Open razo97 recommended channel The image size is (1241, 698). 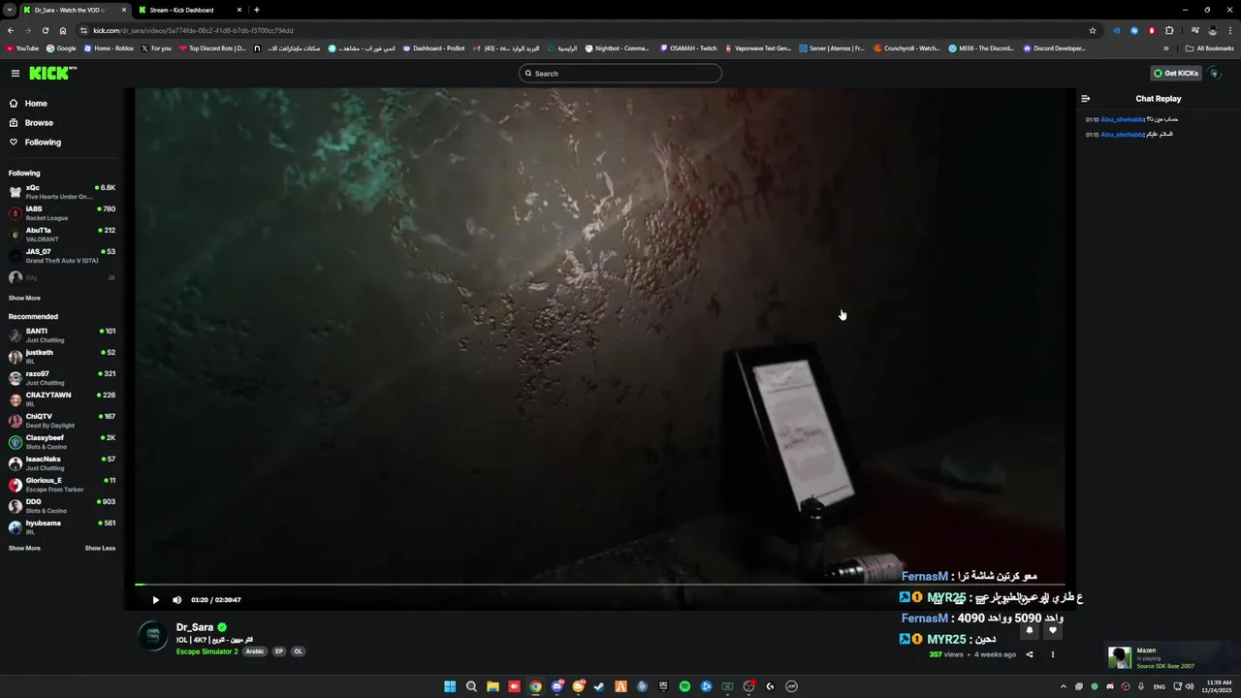(x=62, y=378)
